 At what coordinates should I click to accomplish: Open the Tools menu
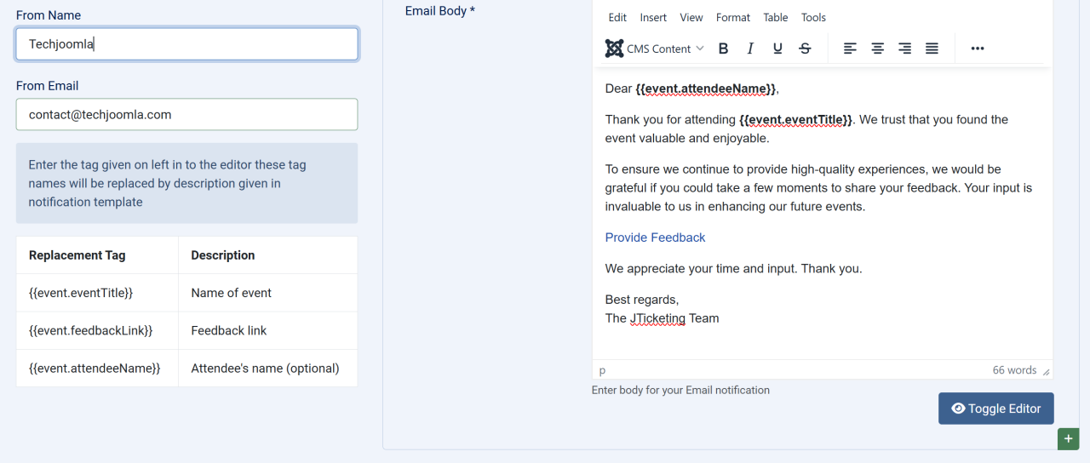813,17
